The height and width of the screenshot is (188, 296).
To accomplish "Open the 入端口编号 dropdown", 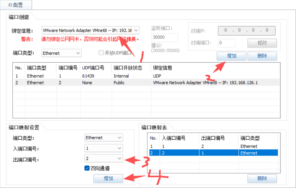I will (104, 148).
